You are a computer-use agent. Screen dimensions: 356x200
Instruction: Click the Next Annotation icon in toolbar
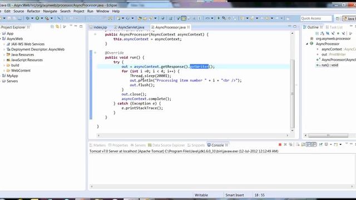[x=242, y=18]
